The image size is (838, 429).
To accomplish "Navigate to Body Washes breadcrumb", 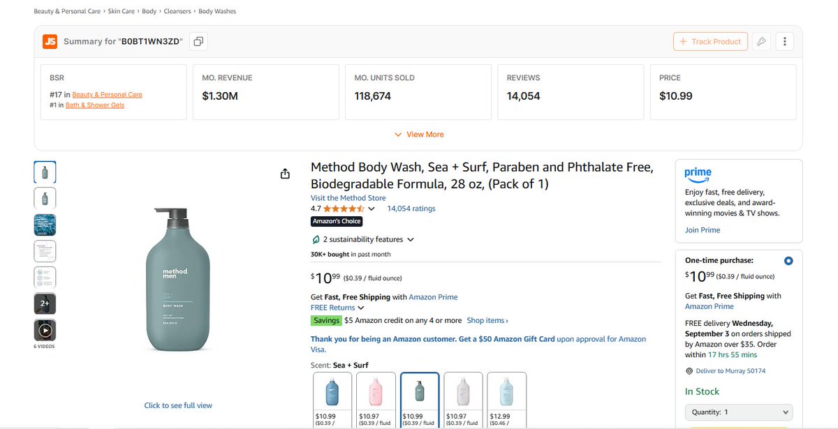I will point(217,12).
